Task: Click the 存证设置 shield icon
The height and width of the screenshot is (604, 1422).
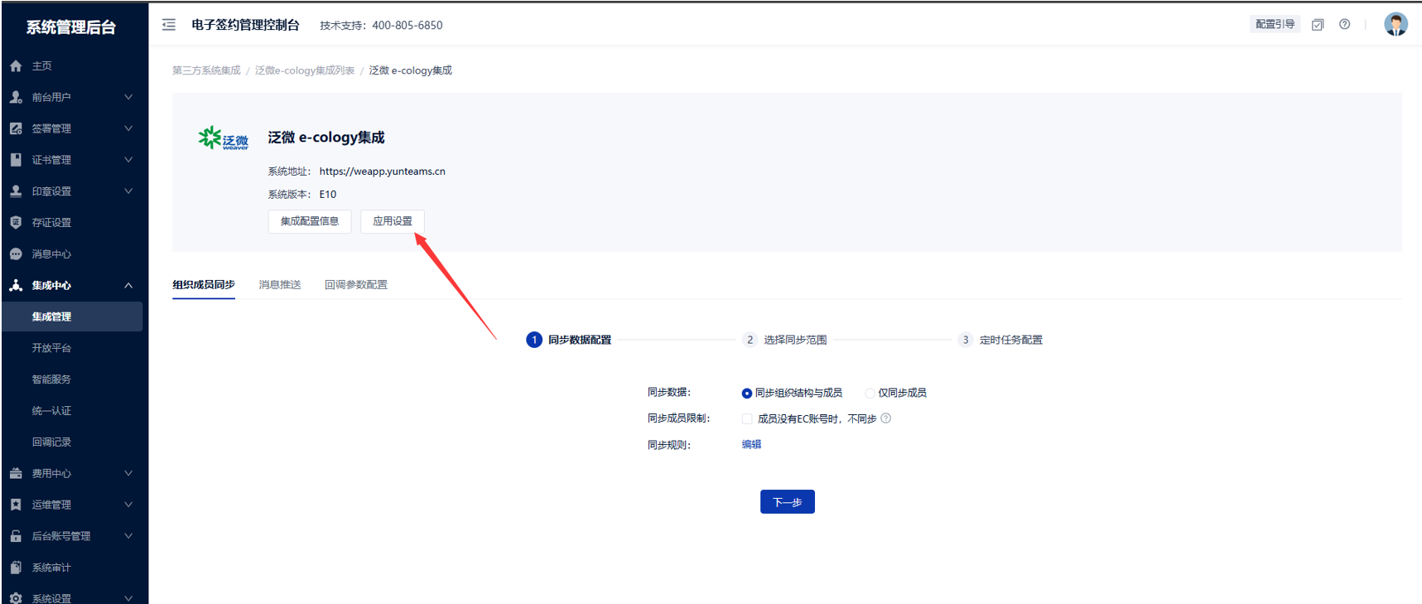Action: tap(16, 222)
